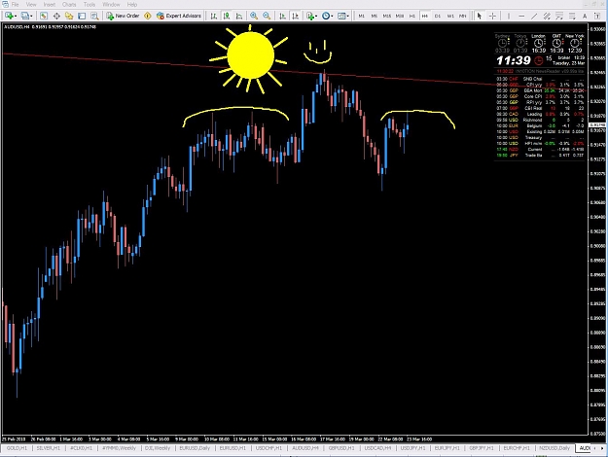The height and width of the screenshot is (457, 608).
Task: Open the Templates dropdown
Action: (343, 16)
